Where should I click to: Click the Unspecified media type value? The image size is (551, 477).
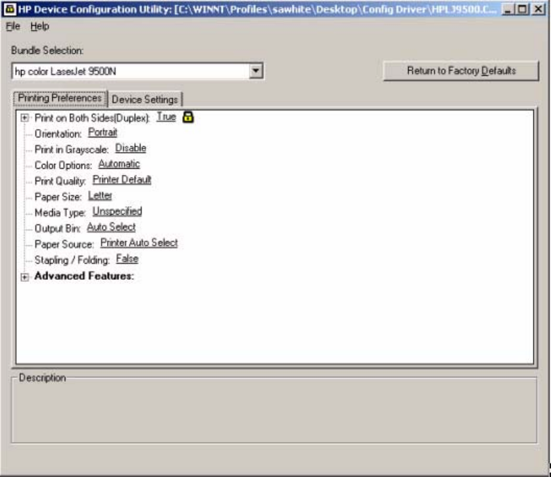pyautogui.click(x=117, y=212)
